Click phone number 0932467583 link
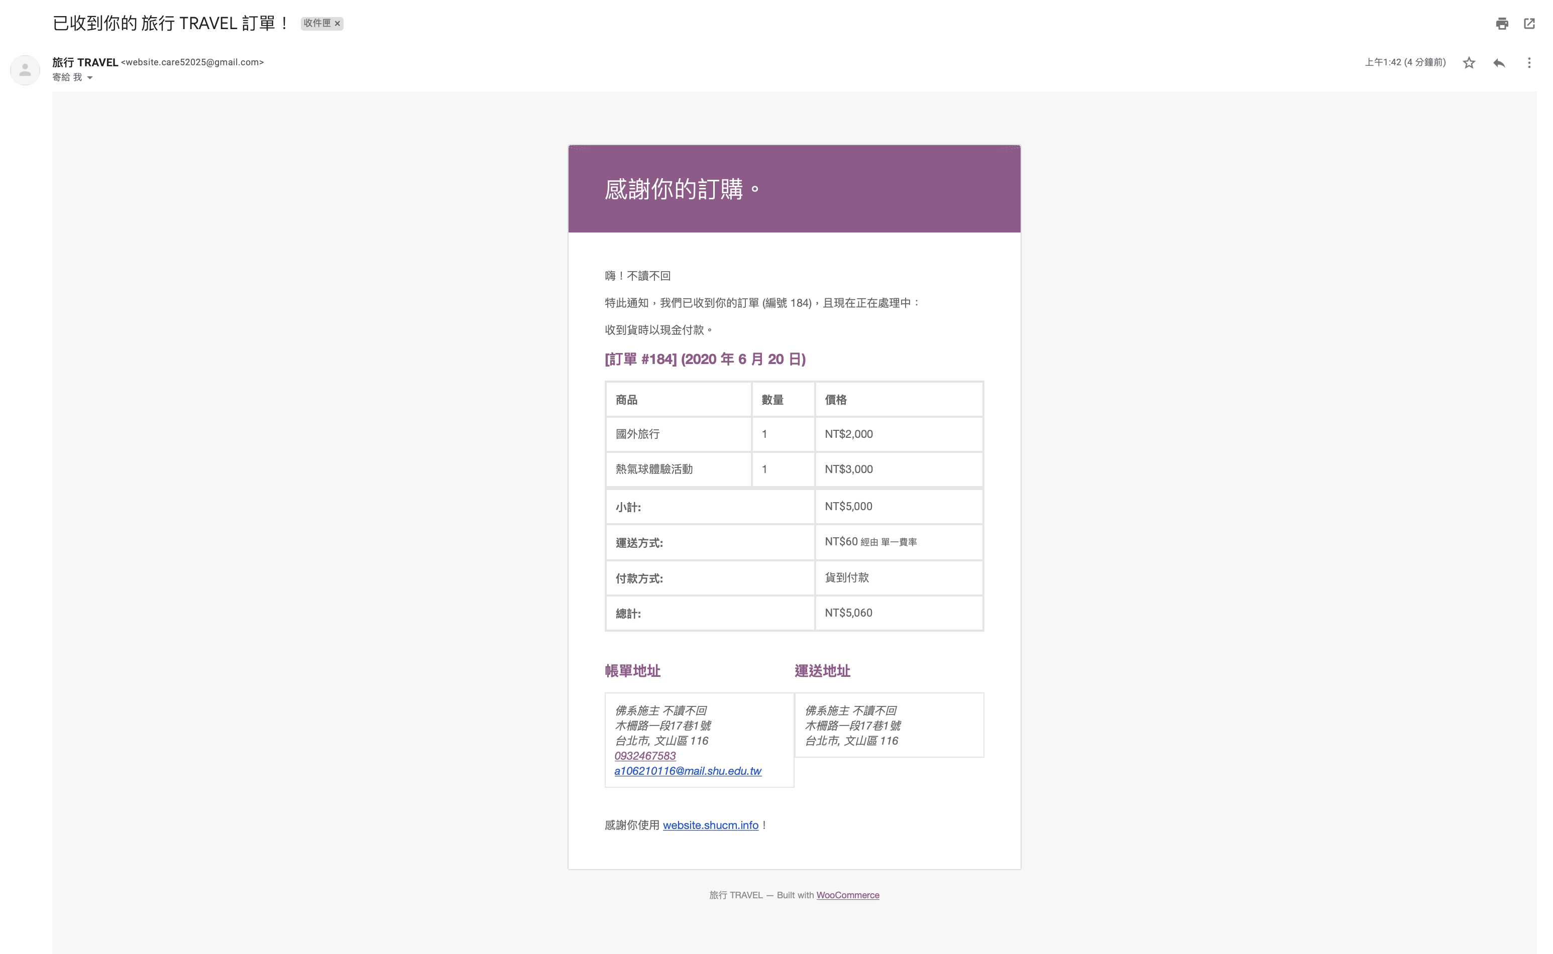Screen dimensions: 1553x954 644,755
